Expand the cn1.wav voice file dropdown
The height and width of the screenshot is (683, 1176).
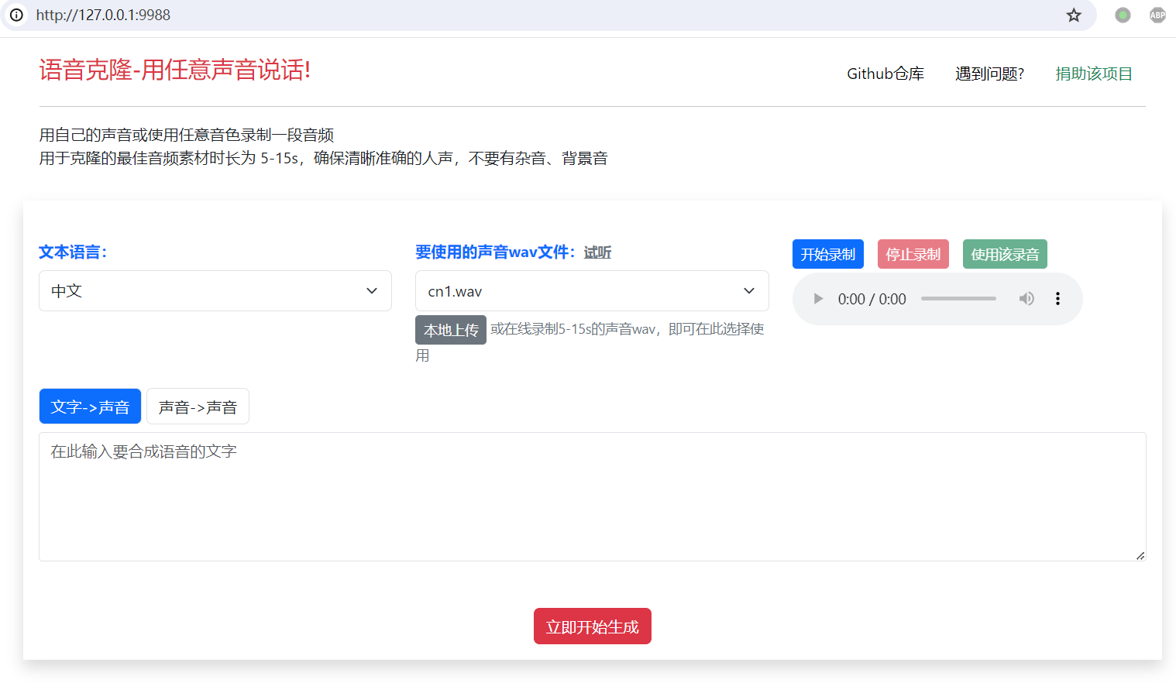tap(592, 290)
